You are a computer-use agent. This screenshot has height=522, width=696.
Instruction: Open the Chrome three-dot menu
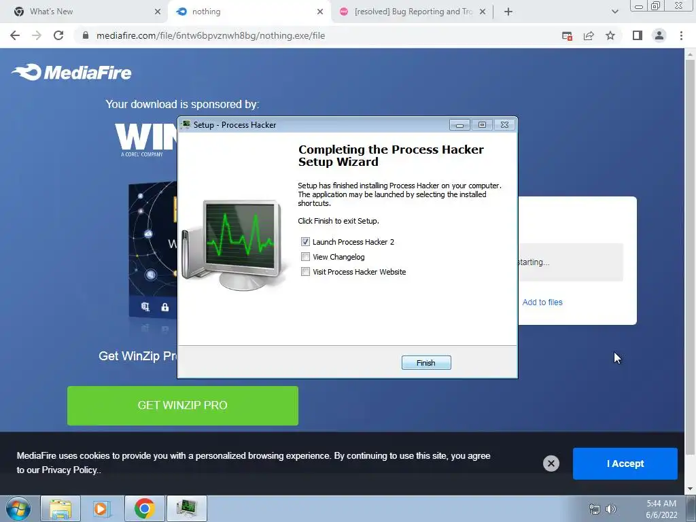(x=681, y=35)
